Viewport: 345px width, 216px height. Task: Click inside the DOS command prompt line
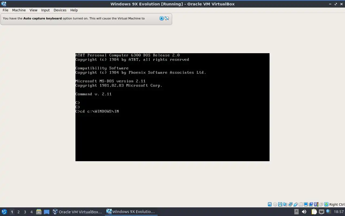tap(97, 111)
